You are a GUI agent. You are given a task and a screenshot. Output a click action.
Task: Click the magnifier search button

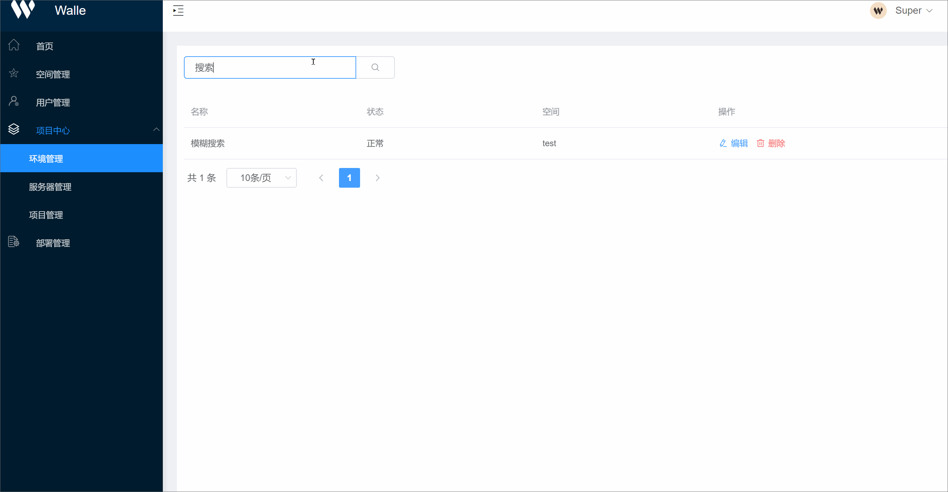375,67
